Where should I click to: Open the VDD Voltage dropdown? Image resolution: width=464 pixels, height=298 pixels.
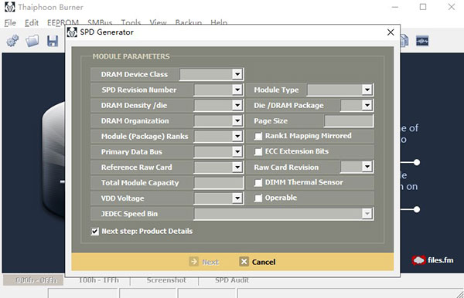coord(237,198)
